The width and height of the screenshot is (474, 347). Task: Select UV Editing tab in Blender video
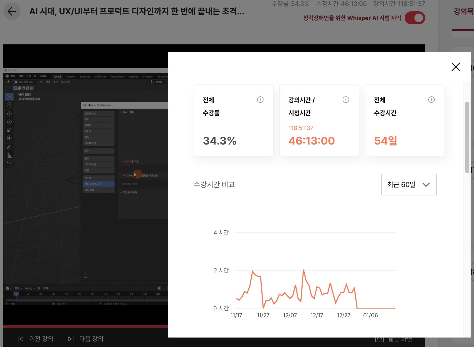pyautogui.click(x=100, y=77)
